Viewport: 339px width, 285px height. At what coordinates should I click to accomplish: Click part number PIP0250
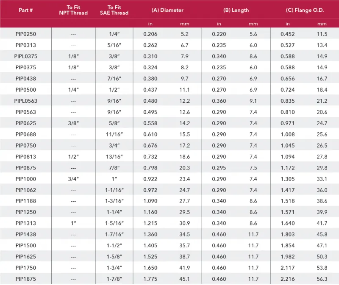(x=26, y=34)
